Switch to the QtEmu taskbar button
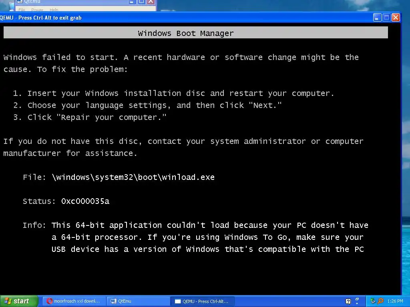This screenshot has width=410, height=307. coord(138,301)
